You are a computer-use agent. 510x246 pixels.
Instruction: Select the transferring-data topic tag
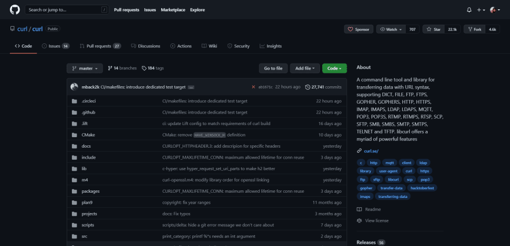coord(392,197)
